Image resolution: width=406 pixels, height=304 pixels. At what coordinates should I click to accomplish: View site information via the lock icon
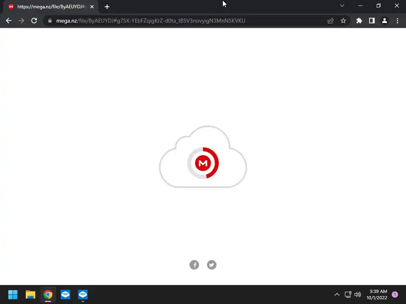click(50, 21)
